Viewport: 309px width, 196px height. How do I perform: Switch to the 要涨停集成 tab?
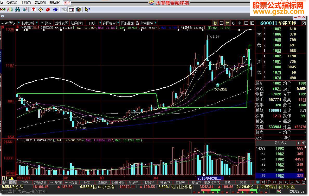212,183
